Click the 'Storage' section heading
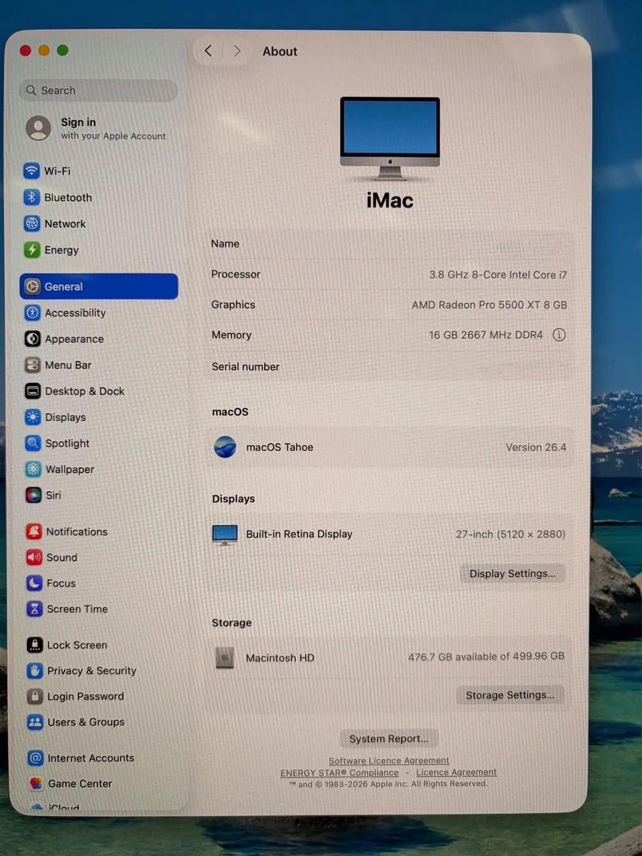Image resolution: width=642 pixels, height=856 pixels. (x=232, y=623)
